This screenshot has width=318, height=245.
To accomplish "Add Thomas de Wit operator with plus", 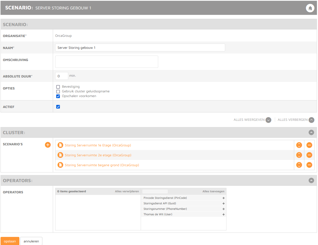I will coord(224,214).
